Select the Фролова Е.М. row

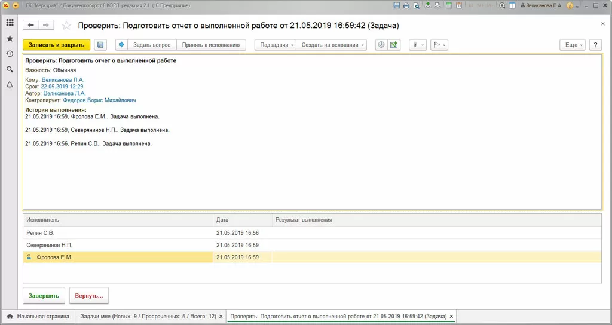[312, 257]
